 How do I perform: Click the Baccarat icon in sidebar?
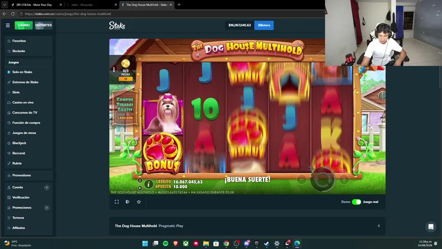(x=9, y=154)
